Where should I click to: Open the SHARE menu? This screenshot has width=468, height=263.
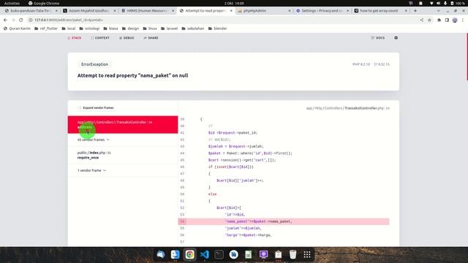[151, 38]
